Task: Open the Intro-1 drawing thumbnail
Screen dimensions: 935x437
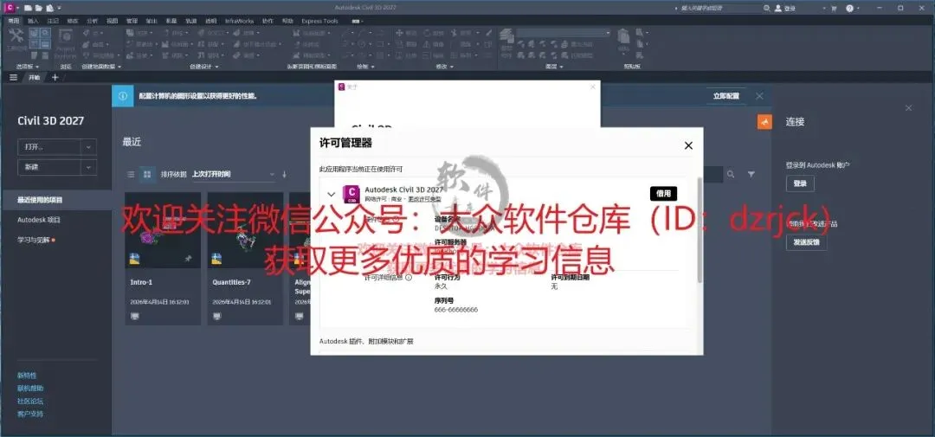Action: tap(163, 230)
